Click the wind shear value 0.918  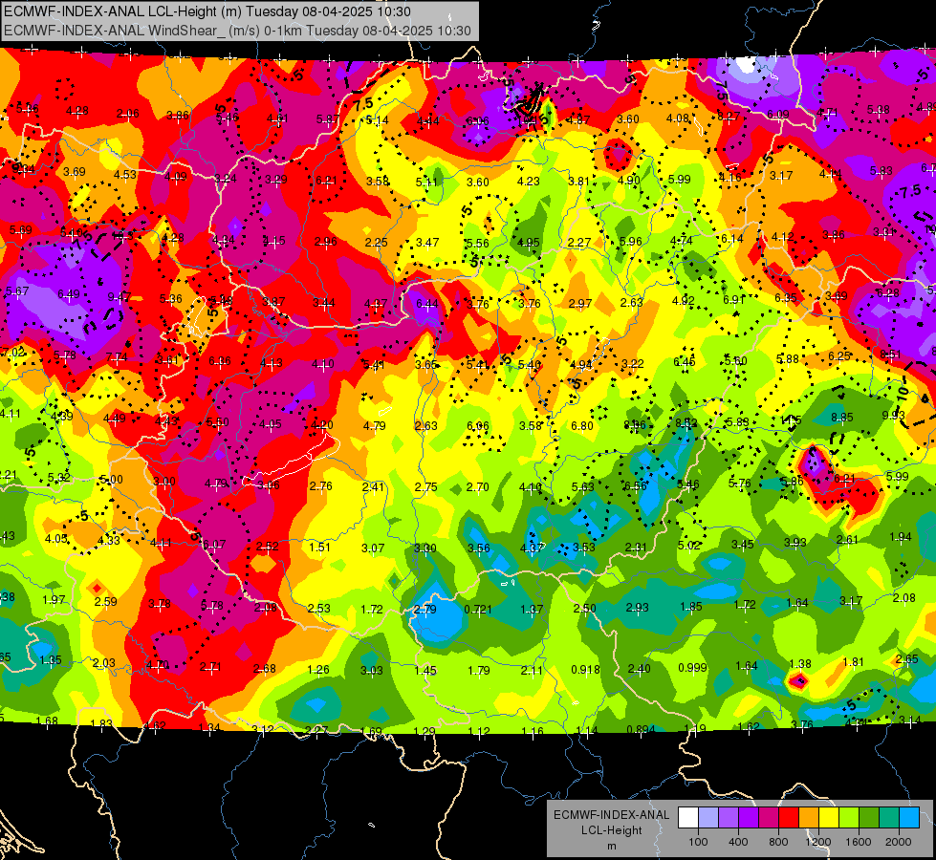click(x=585, y=670)
